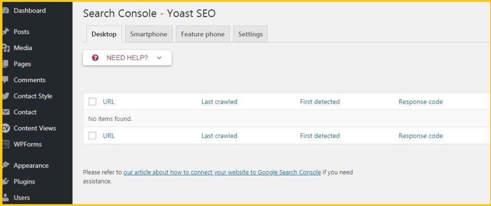Click URL column link in footer row

tap(109, 136)
